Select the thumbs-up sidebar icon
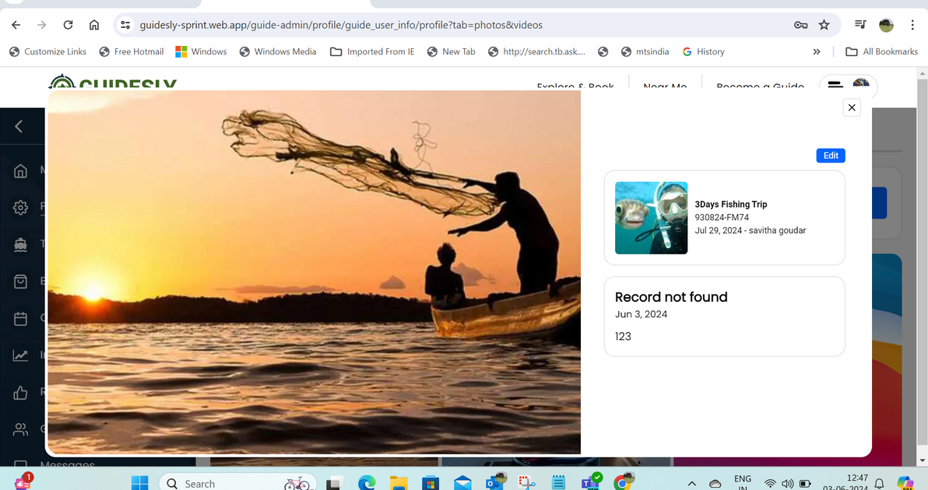Viewport: 928px width, 490px height. pyautogui.click(x=21, y=393)
